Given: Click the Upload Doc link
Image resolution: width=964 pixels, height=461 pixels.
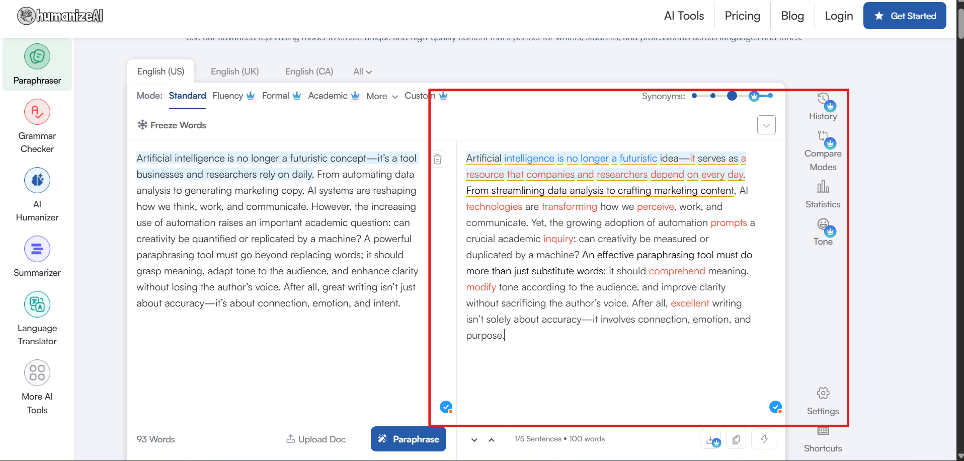Looking at the screenshot, I should tap(316, 439).
